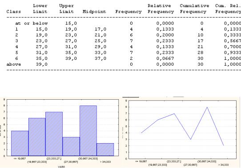Click the "Lower Limit" column header

[x=40, y=8]
